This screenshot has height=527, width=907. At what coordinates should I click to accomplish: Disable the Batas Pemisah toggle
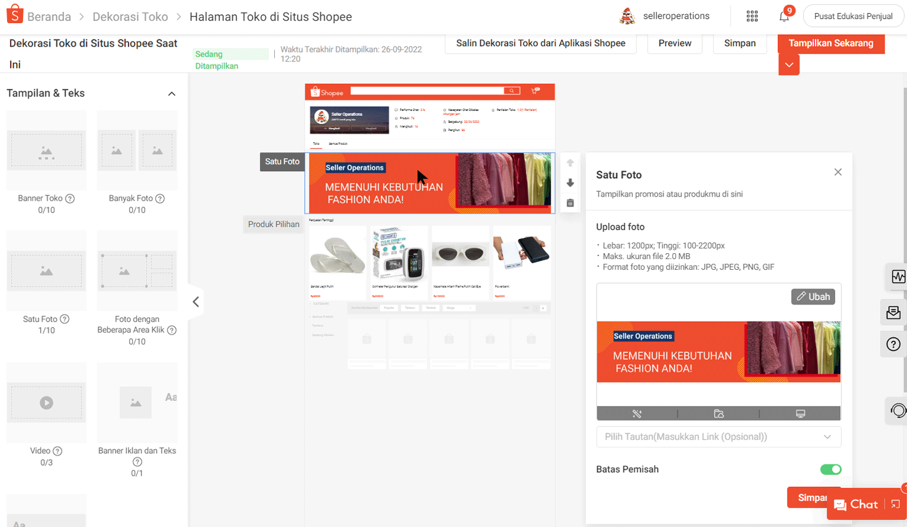point(830,469)
